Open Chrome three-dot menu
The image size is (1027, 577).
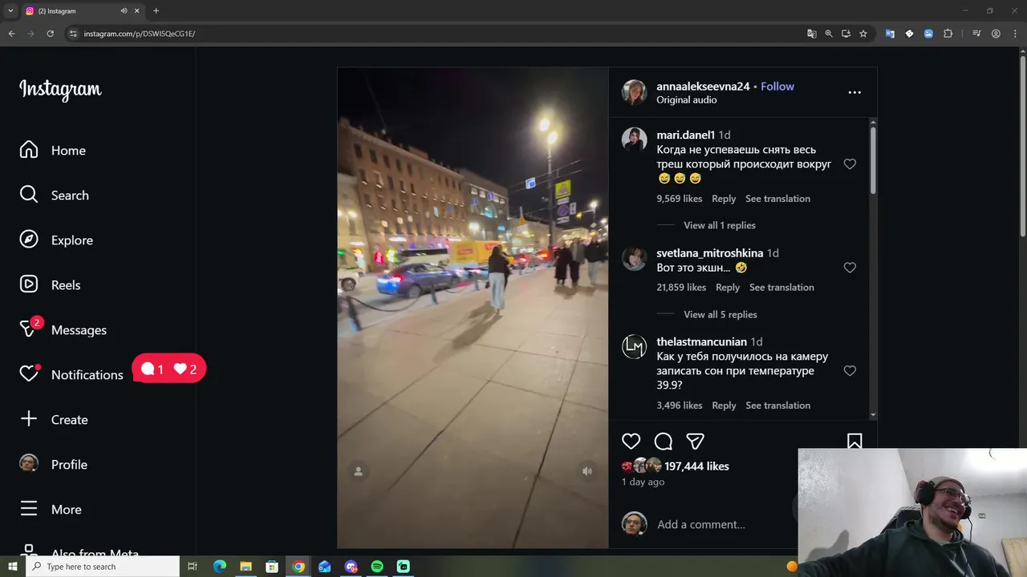1015,34
